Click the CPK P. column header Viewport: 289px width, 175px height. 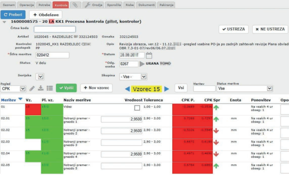click(x=188, y=100)
